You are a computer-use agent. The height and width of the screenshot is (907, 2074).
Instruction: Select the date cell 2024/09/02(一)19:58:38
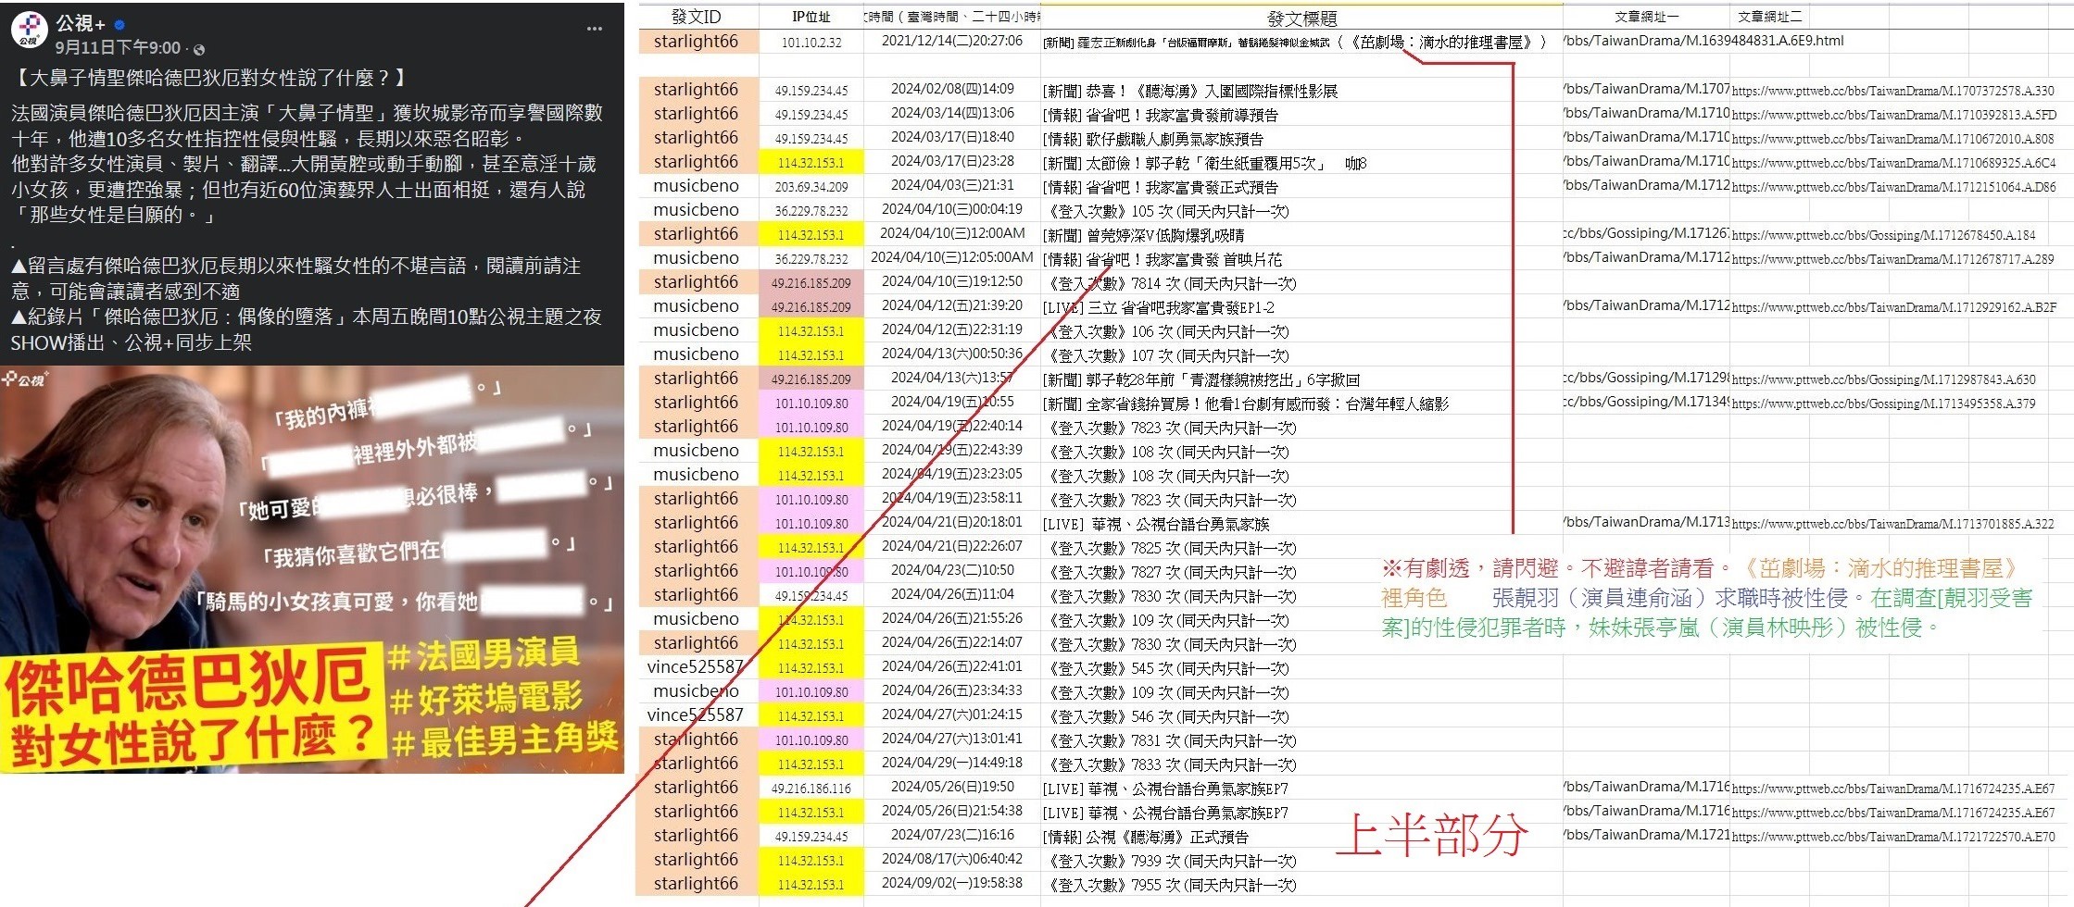point(952,883)
